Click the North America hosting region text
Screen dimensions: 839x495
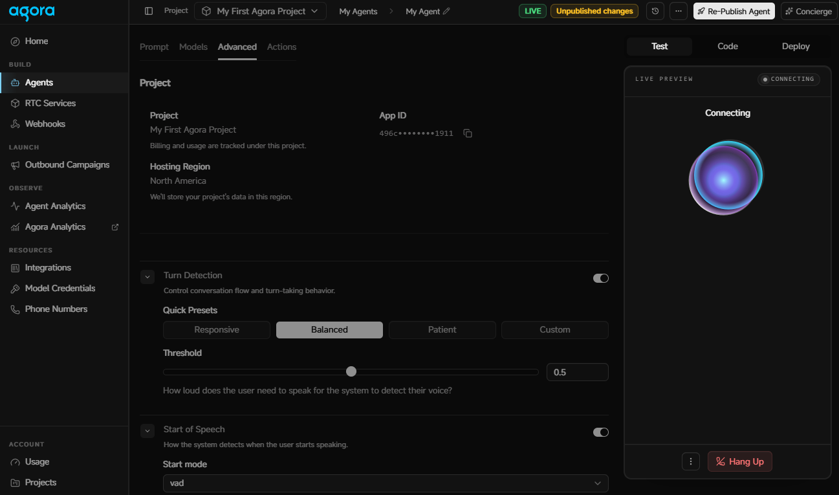point(178,181)
